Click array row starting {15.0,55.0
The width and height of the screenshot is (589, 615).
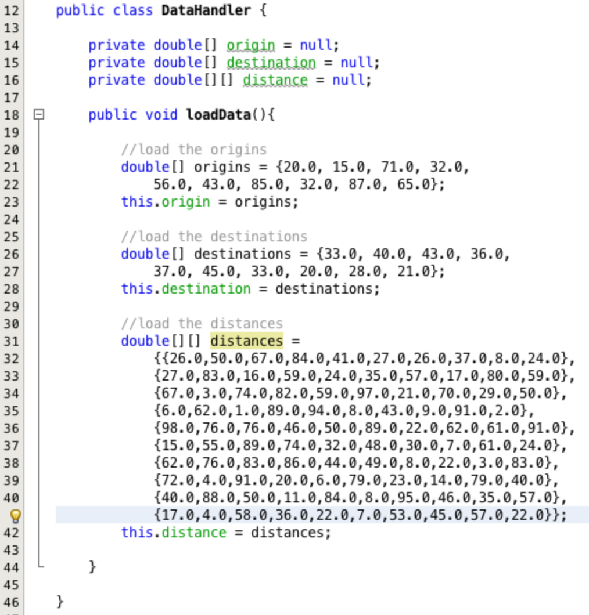pyautogui.click(x=360, y=446)
